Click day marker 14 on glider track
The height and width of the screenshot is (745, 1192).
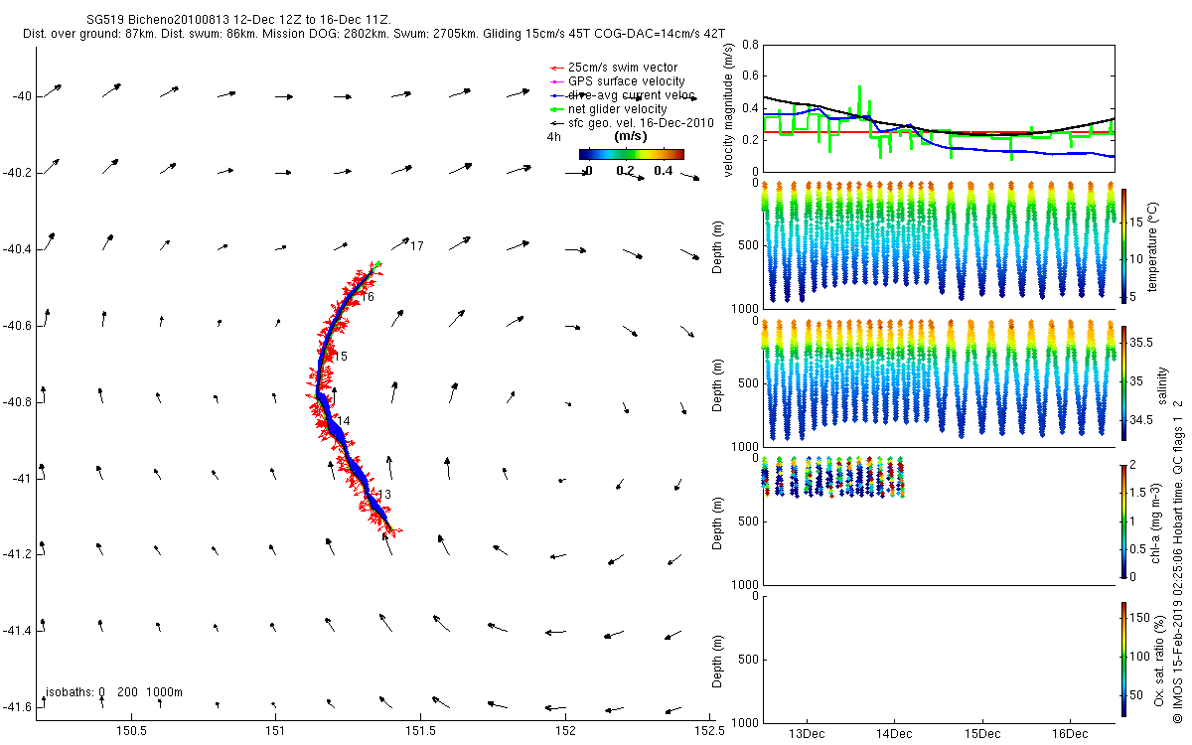point(343,421)
